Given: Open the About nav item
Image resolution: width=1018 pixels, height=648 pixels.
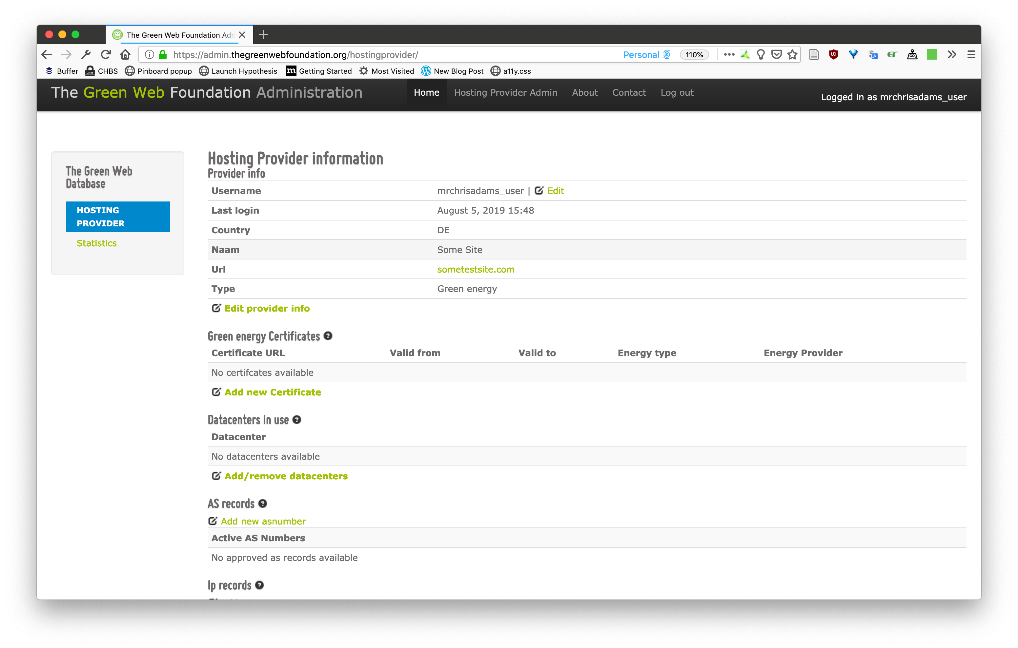Looking at the screenshot, I should point(585,92).
